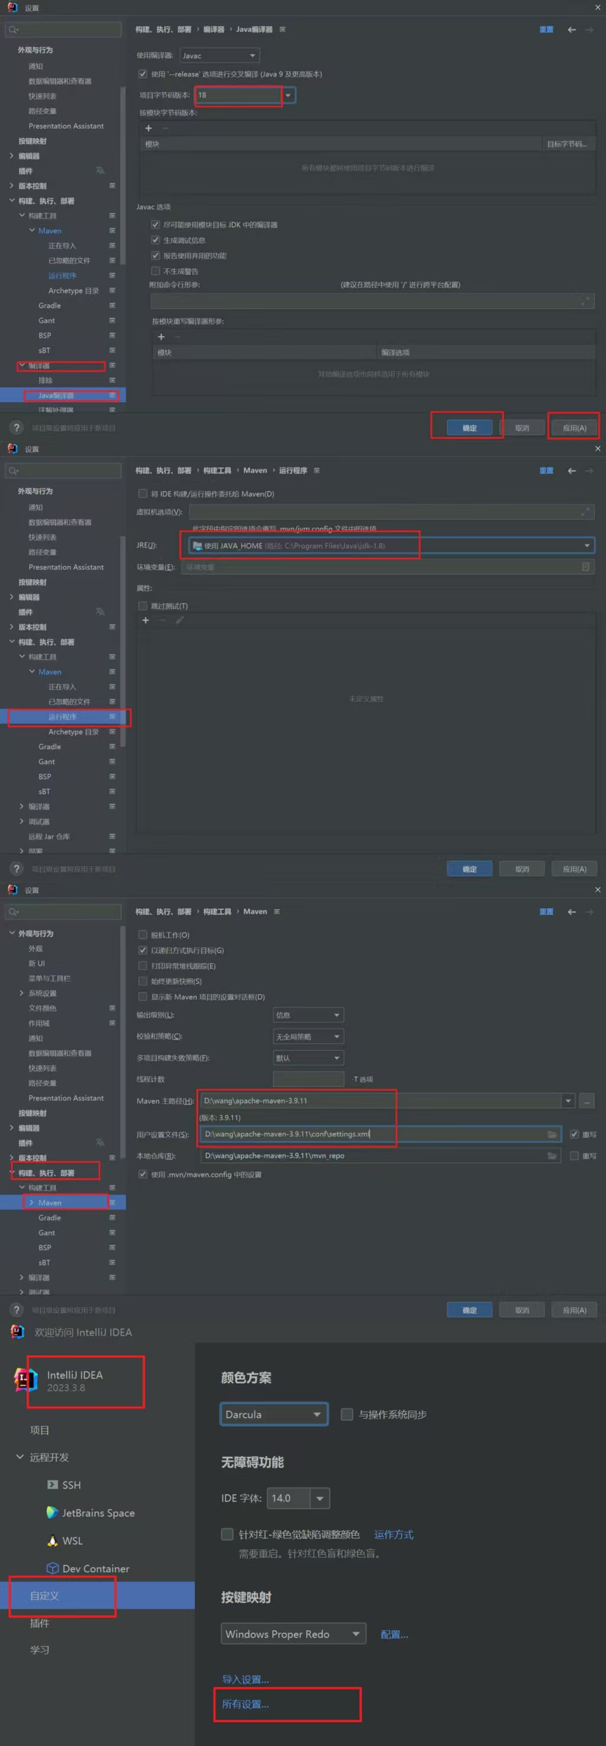Enable the 不生成警告 checkbox
606x1746 pixels.
point(155,271)
